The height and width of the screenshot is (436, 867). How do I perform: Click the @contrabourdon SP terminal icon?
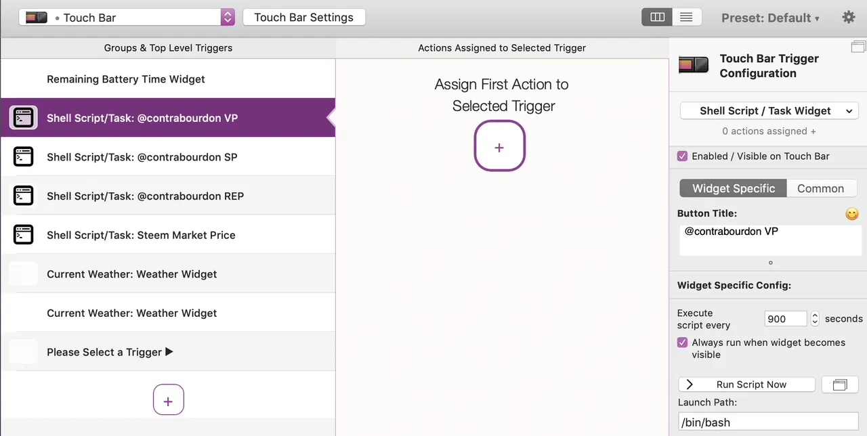tap(24, 157)
